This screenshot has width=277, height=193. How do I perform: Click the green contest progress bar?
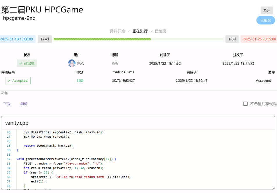pyautogui.click(x=138, y=39)
